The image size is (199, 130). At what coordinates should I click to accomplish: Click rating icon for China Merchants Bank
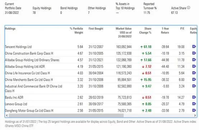194,79
